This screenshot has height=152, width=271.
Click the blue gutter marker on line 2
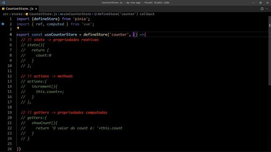click(x=3, y=24)
